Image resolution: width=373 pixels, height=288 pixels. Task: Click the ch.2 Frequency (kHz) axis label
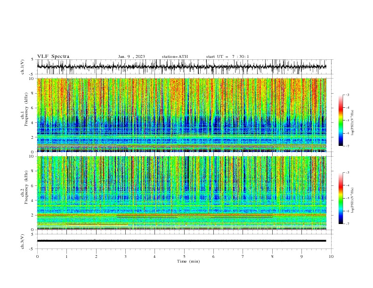(24, 187)
